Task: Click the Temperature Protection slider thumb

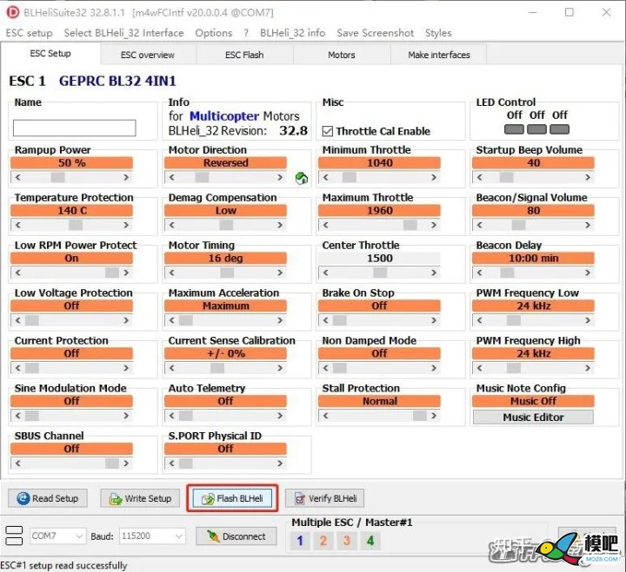Action: point(76,225)
